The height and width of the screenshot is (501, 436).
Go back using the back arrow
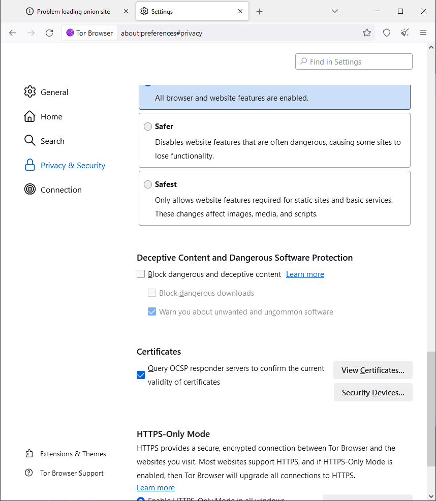13,33
